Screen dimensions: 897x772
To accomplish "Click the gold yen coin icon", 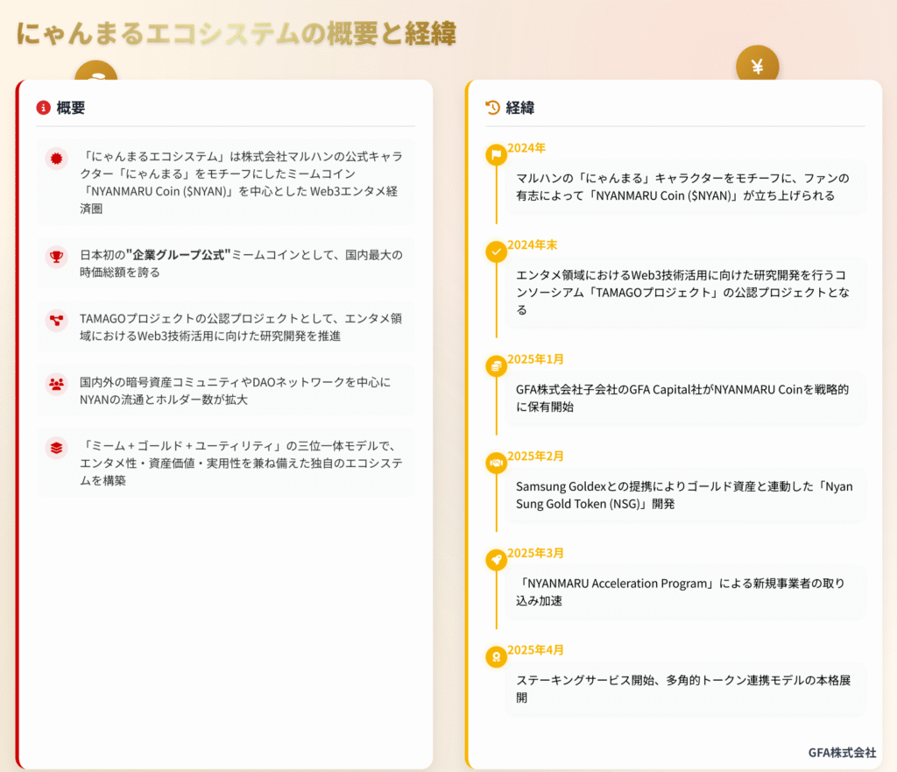I will click(757, 66).
